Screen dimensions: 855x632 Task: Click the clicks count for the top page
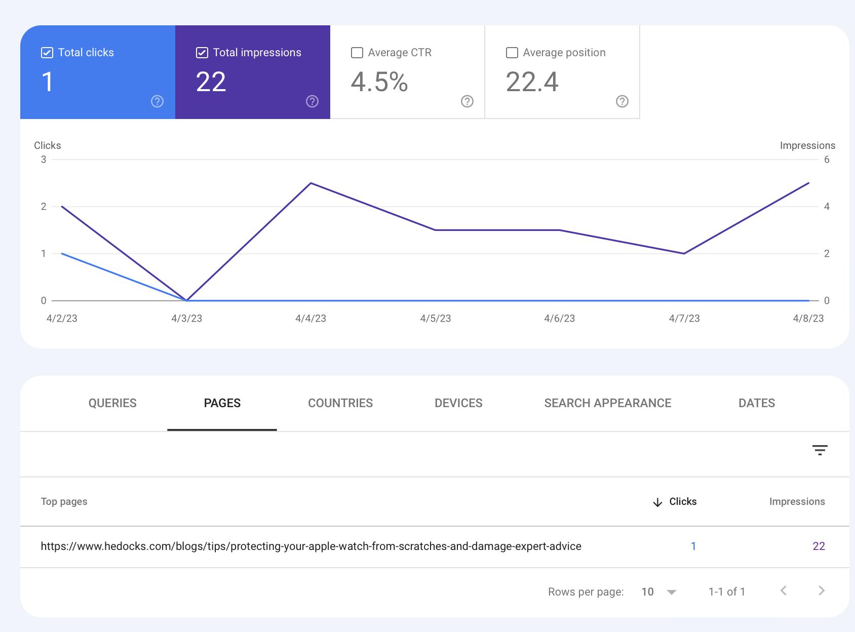(x=693, y=546)
